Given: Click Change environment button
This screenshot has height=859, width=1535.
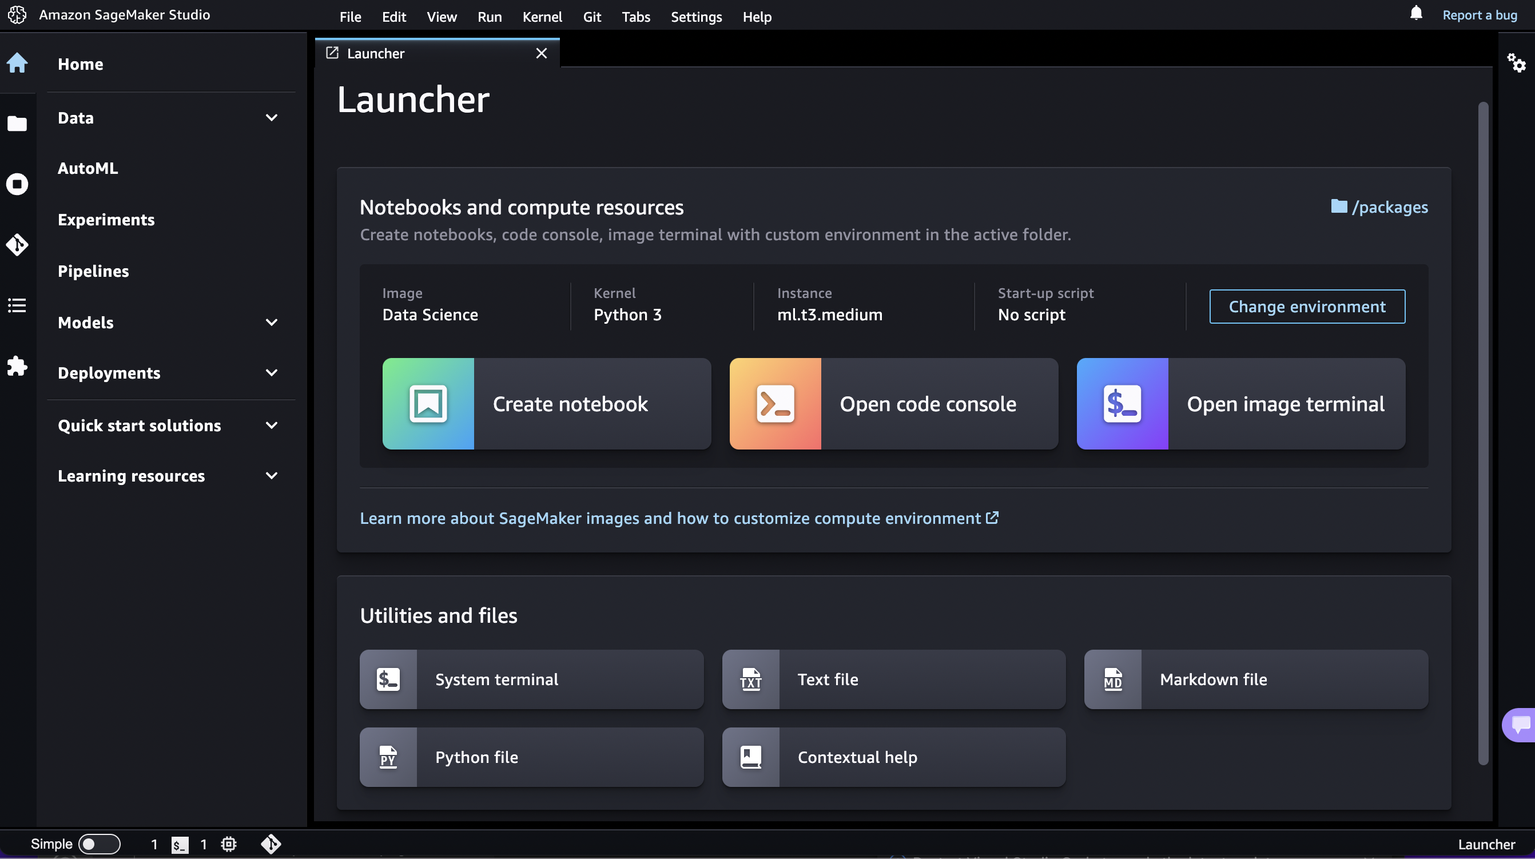Looking at the screenshot, I should (1307, 305).
